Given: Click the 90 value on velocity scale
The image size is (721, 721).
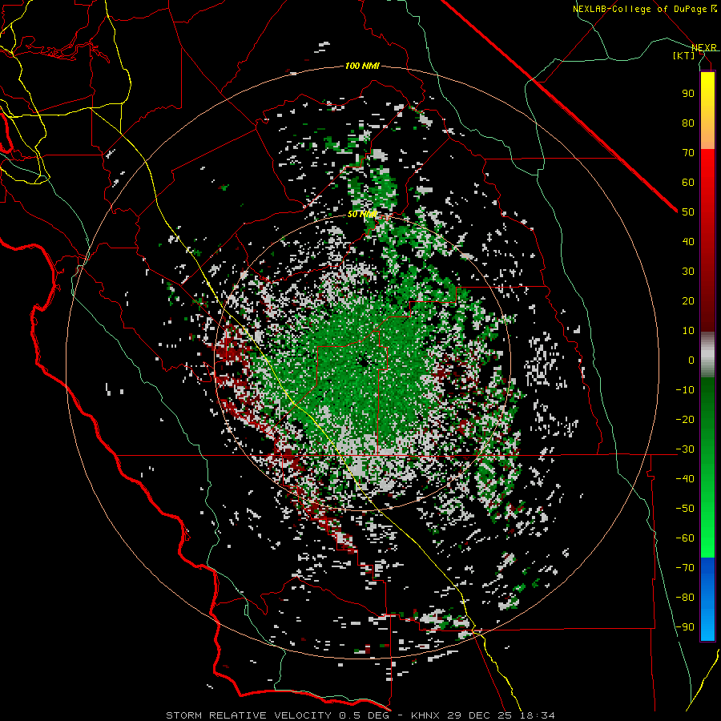Looking at the screenshot, I should coord(688,94).
